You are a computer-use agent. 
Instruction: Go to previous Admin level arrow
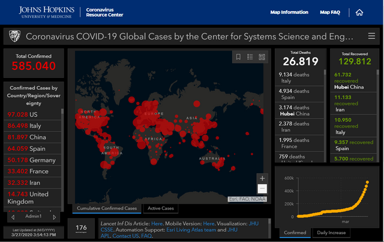coord(13,217)
